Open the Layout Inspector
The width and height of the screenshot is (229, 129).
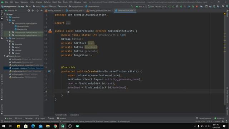(204, 118)
